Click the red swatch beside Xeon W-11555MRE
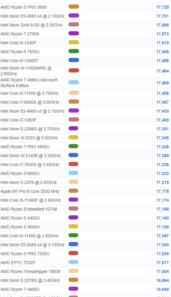 74,70
